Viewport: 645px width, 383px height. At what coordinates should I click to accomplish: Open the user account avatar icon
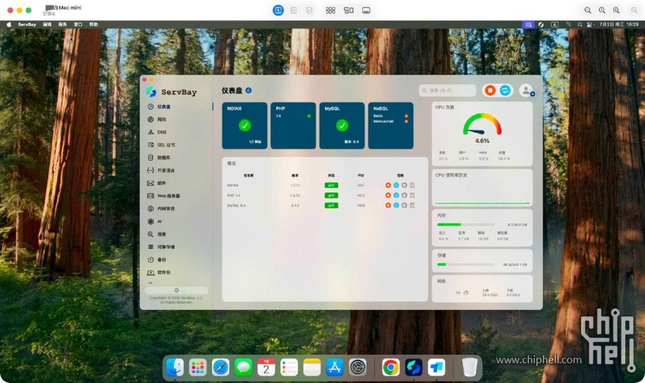pos(526,90)
